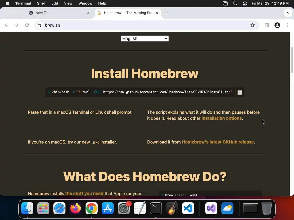Open Homebrew's latest GitHub release link
The height and width of the screenshot is (220, 294).
click(218, 142)
